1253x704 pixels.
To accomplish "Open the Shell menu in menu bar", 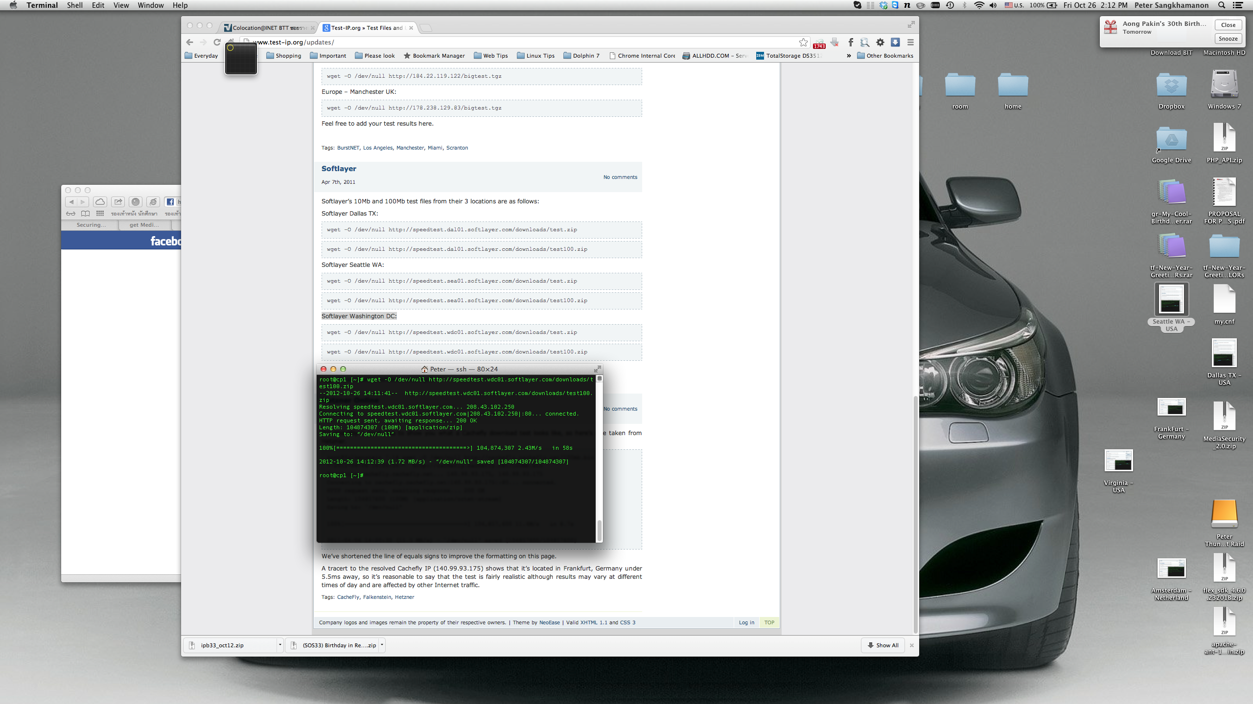I will pyautogui.click(x=74, y=5).
